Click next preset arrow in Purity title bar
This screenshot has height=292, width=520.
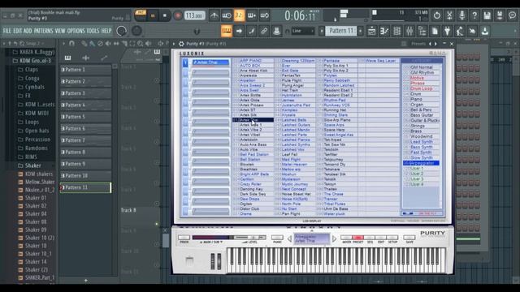pyautogui.click(x=435, y=44)
